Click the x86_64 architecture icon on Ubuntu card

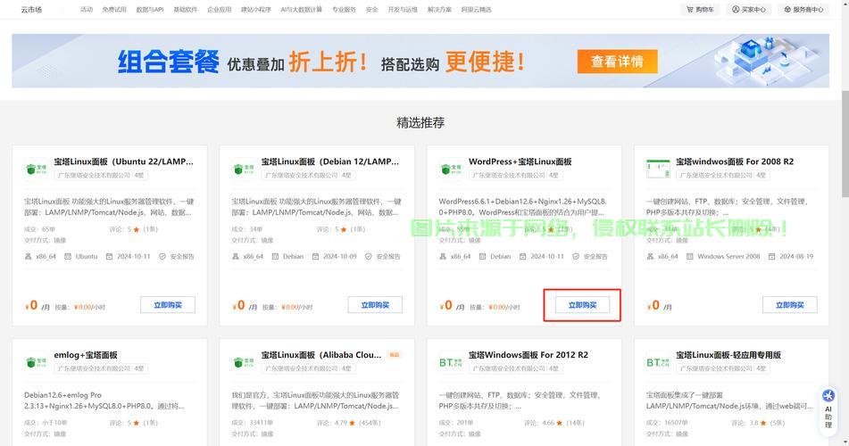click(29, 256)
